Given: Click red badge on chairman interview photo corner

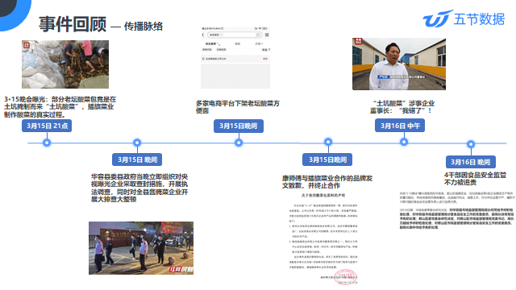Looking at the screenshot, I should (x=358, y=41).
